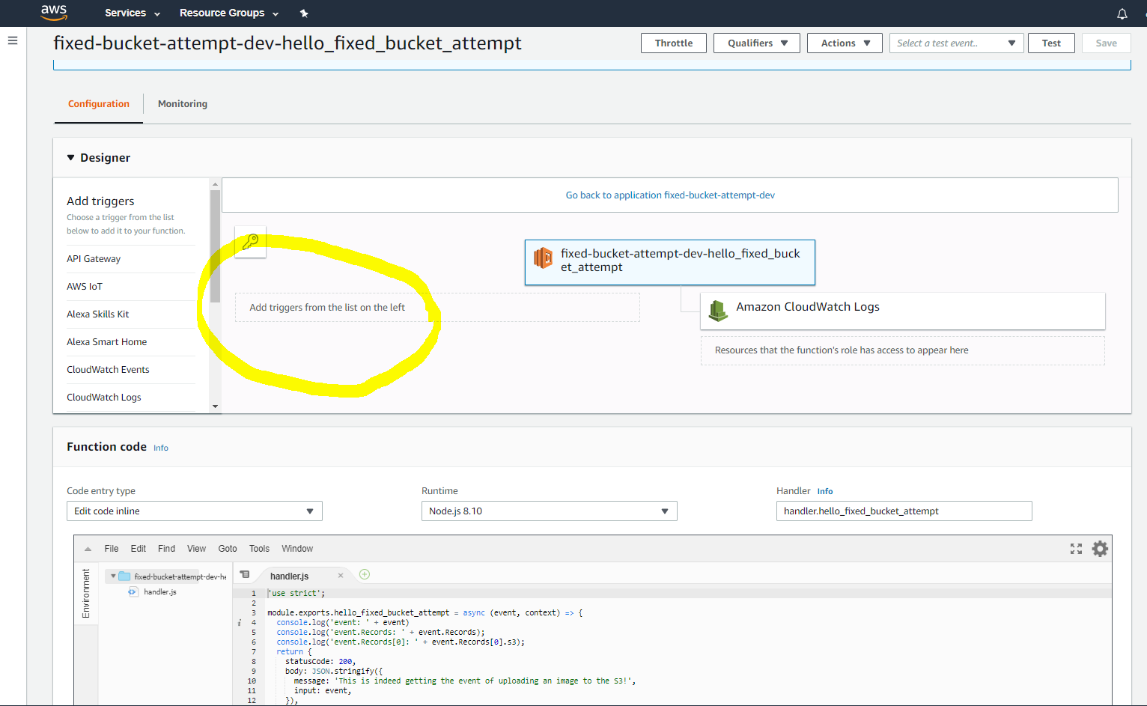Open the Services dropdown
The image size is (1147, 706).
coord(133,13)
